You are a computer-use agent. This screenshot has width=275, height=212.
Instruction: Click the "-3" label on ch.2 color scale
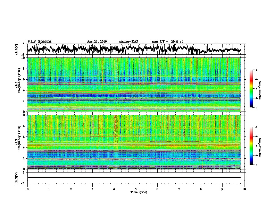(256, 127)
